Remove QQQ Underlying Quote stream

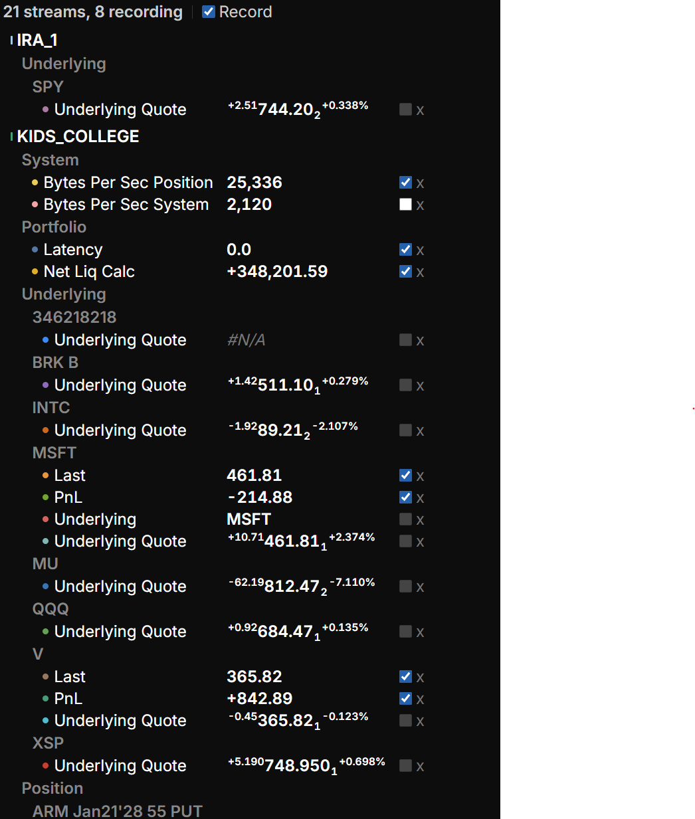pyautogui.click(x=420, y=632)
